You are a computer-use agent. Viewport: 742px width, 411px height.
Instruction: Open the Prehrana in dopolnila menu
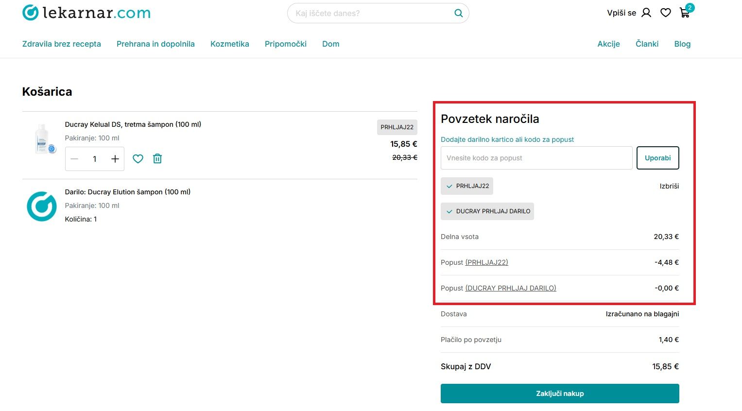click(155, 44)
